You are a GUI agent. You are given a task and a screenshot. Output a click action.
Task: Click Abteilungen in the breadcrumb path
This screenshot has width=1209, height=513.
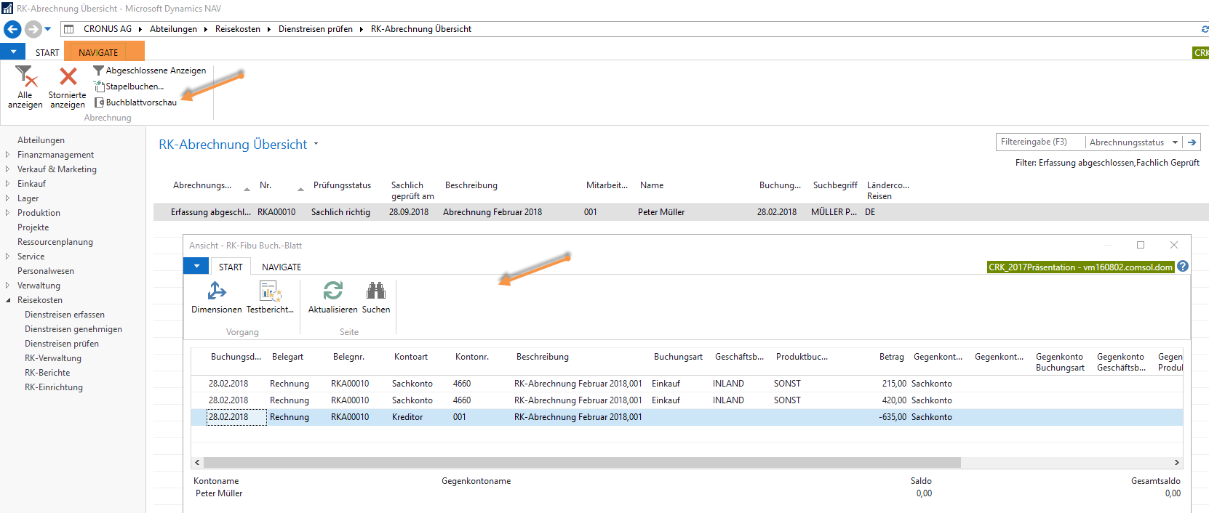173,29
